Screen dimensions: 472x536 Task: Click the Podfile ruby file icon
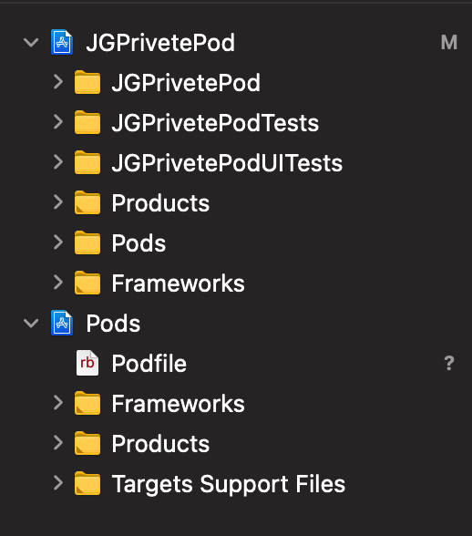click(x=87, y=363)
